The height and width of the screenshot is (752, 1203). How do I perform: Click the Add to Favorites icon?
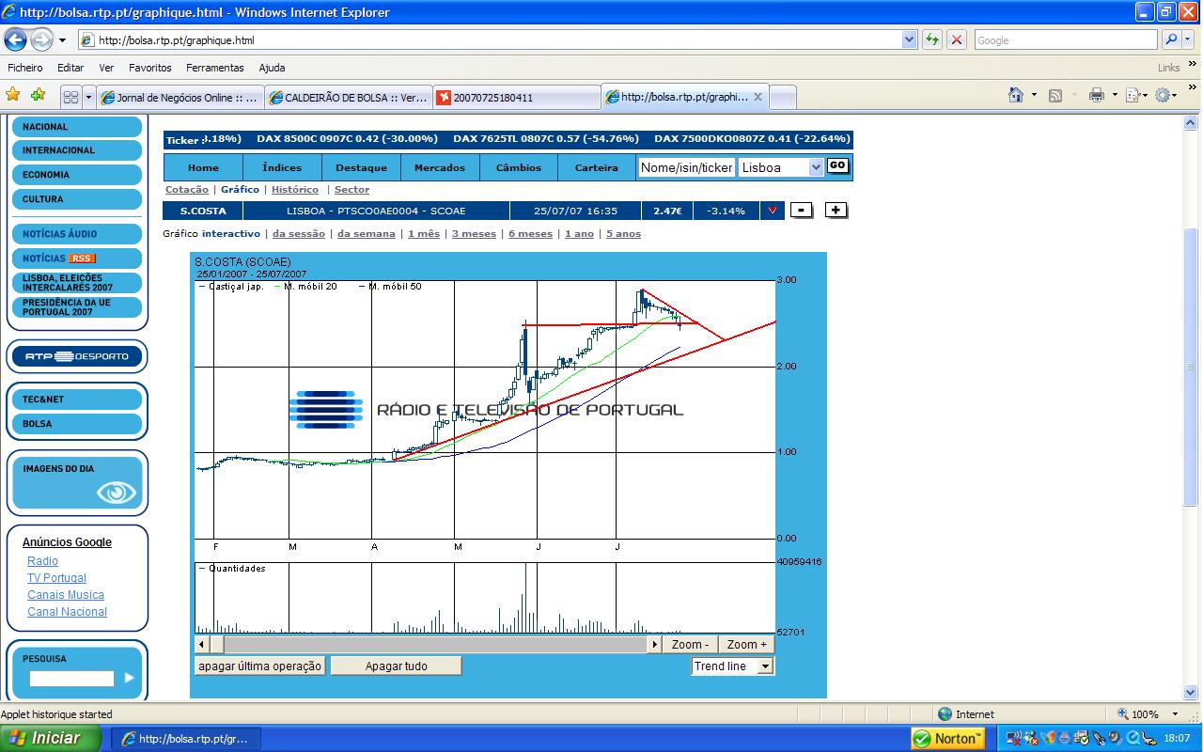(x=38, y=95)
